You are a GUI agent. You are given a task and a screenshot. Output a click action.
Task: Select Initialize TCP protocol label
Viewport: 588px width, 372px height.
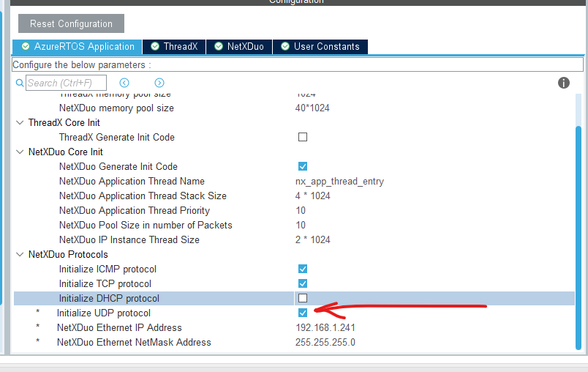point(105,284)
